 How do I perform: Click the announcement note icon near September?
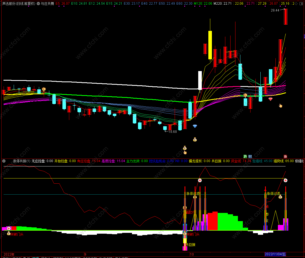[44, 89]
